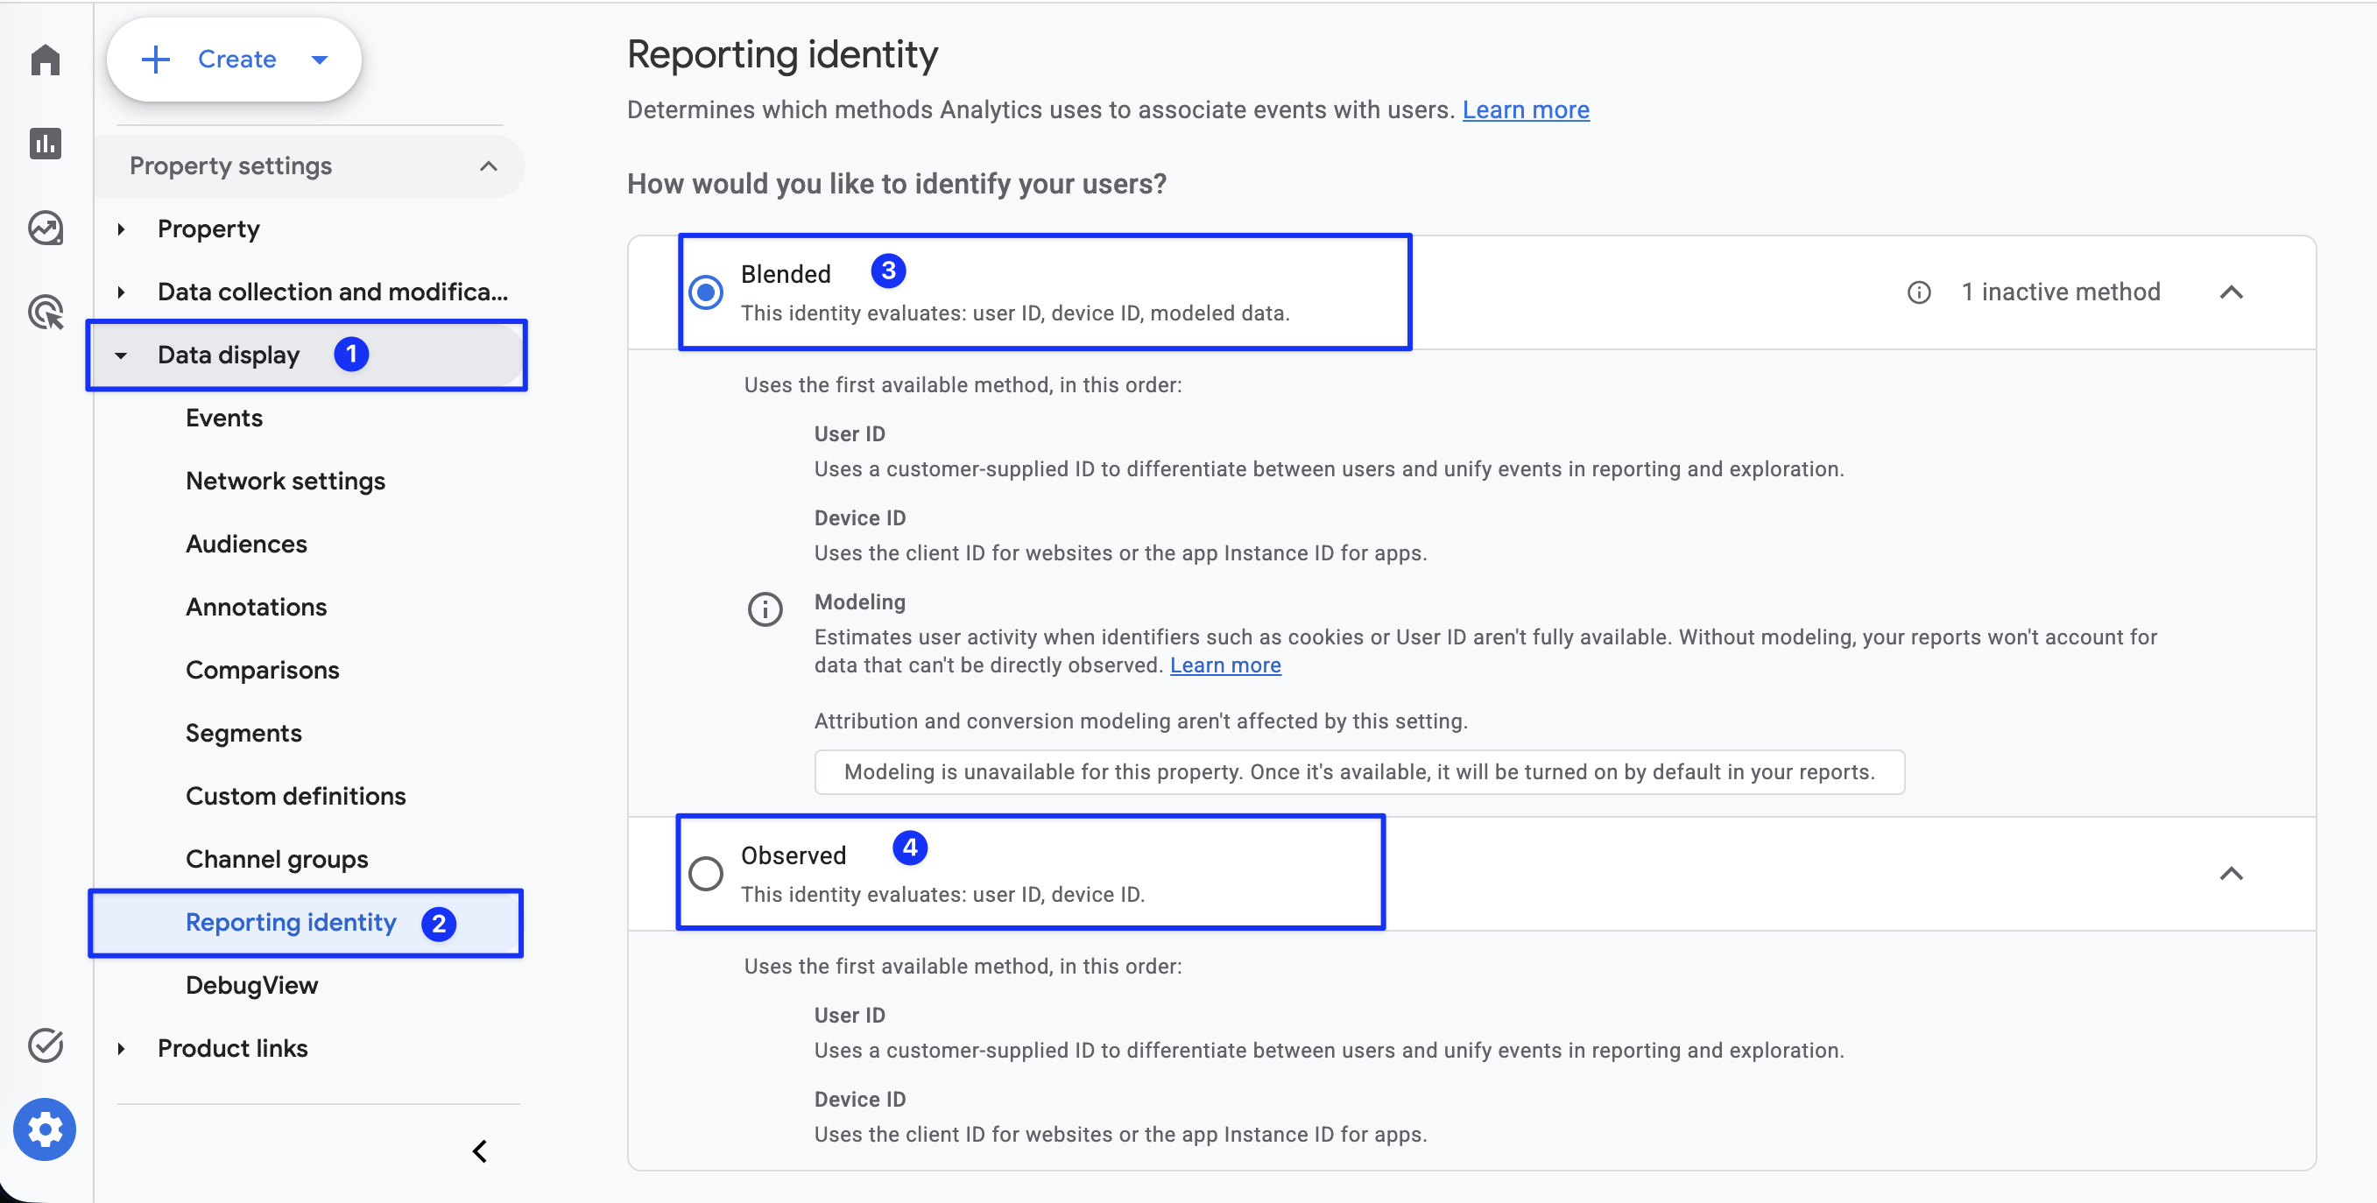The width and height of the screenshot is (2377, 1203).
Task: Click 'Reporting identity' page heading
Action: pos(782,54)
